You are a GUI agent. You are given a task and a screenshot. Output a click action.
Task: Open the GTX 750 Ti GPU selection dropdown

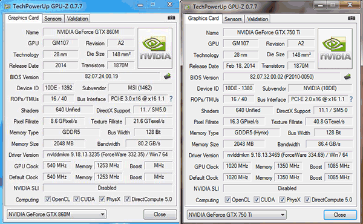pos(237,215)
